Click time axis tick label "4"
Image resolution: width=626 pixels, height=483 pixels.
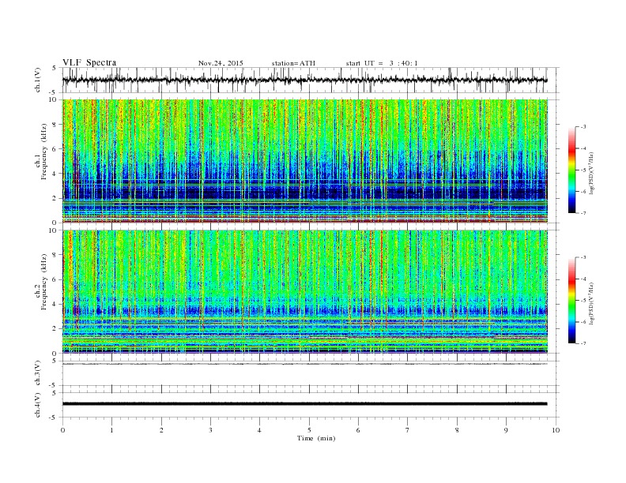point(259,430)
